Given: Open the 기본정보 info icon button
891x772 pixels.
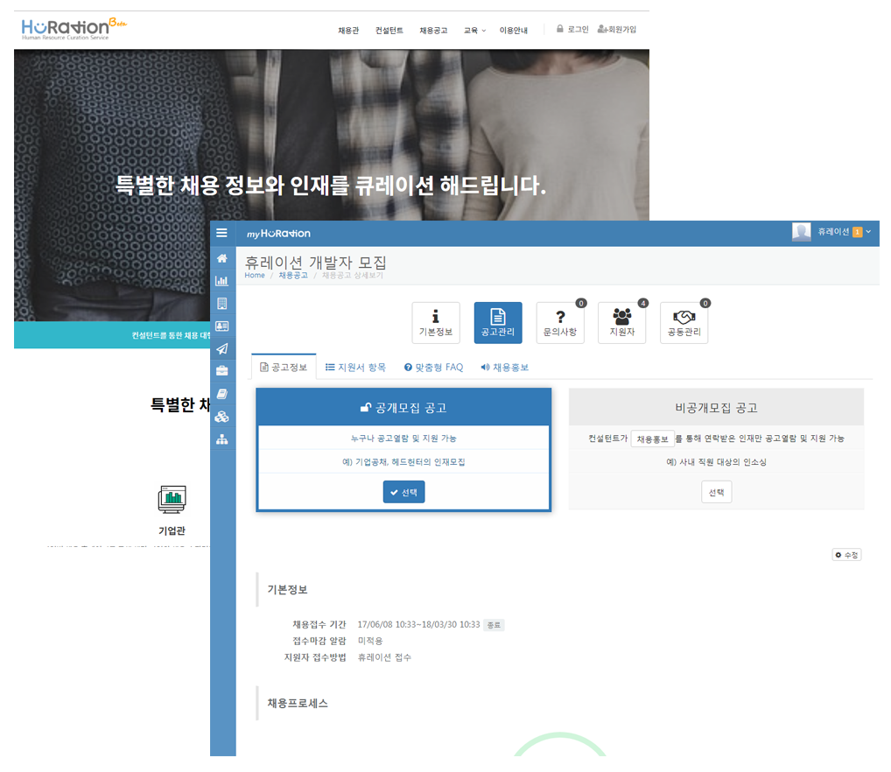Looking at the screenshot, I should pyautogui.click(x=436, y=323).
